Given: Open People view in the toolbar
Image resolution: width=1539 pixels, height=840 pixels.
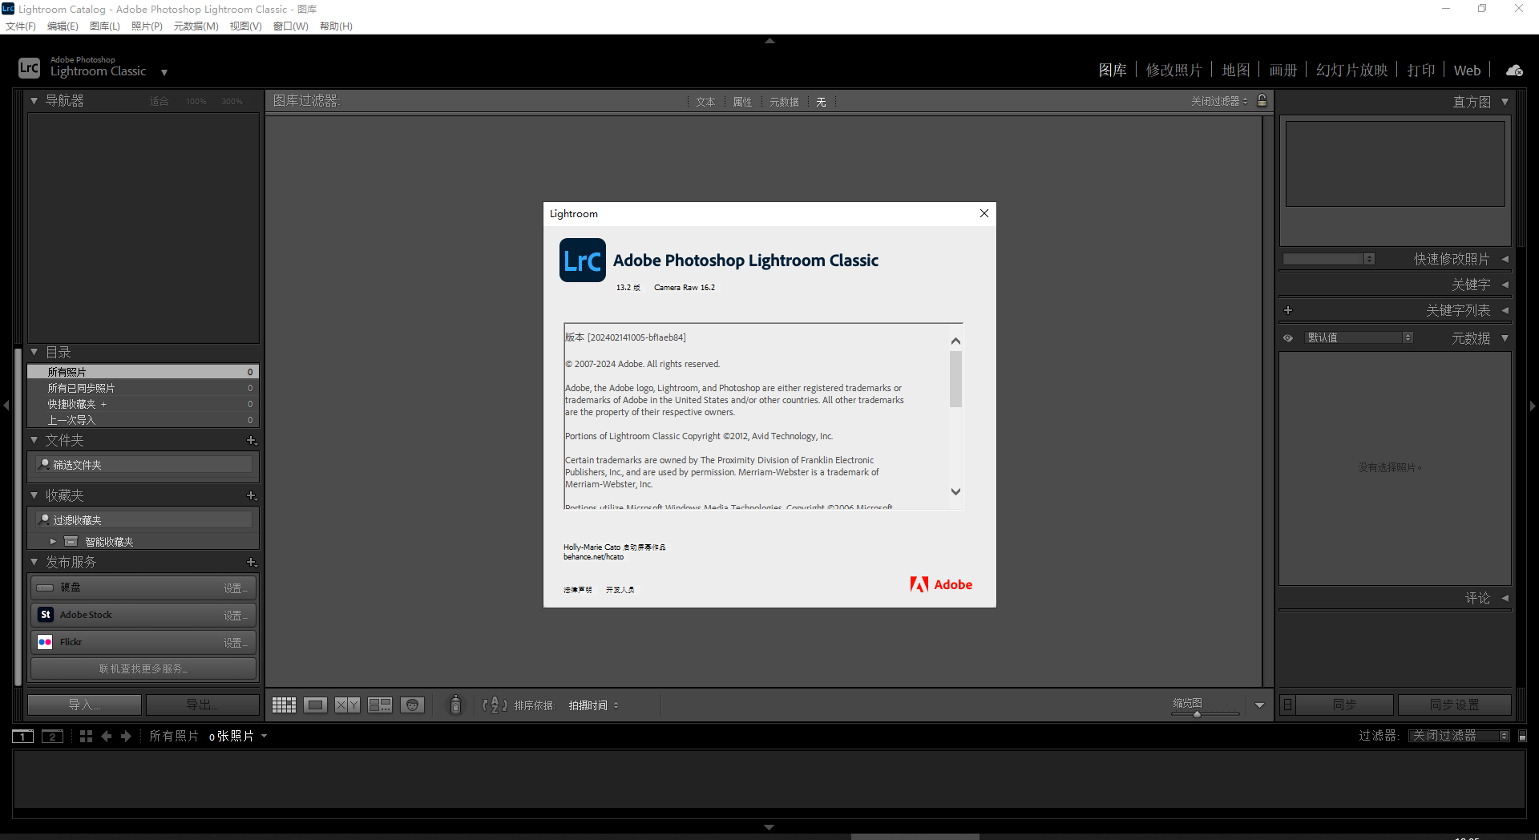Looking at the screenshot, I should [x=412, y=705].
